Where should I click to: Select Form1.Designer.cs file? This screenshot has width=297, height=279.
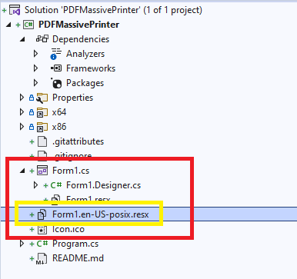click(x=103, y=185)
